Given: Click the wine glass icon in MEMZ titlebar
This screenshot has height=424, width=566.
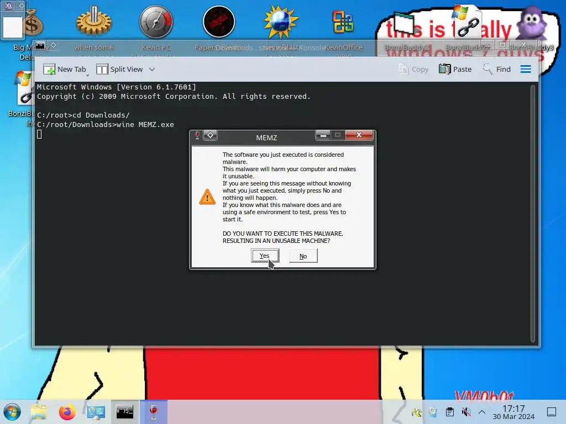Looking at the screenshot, I should coord(197,136).
